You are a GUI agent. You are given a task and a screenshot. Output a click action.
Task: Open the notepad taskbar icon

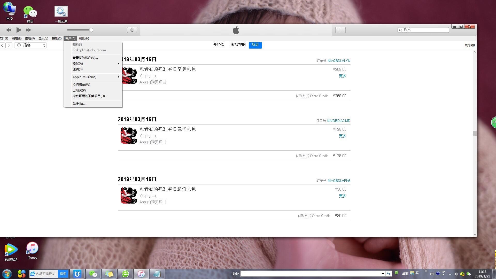[x=157, y=274]
